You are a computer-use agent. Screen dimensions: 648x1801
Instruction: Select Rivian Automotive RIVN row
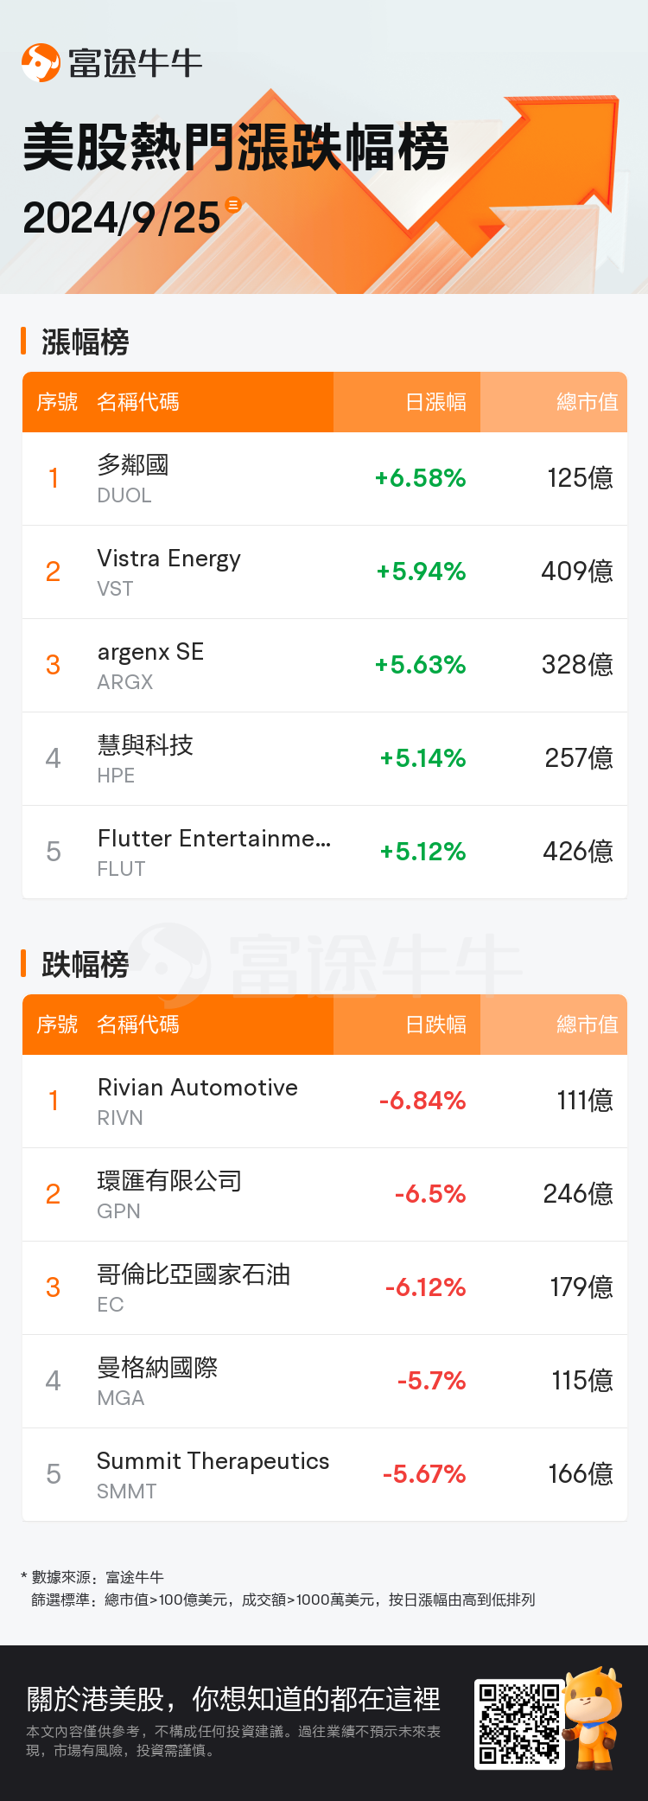point(325,1102)
